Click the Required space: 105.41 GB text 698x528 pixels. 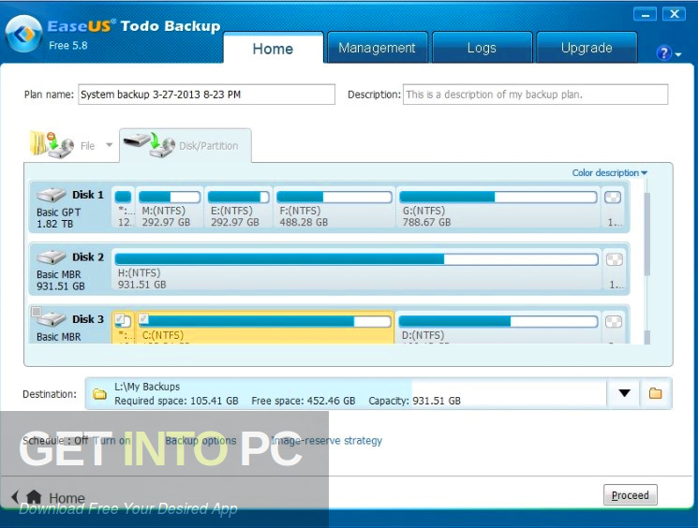tap(176, 401)
